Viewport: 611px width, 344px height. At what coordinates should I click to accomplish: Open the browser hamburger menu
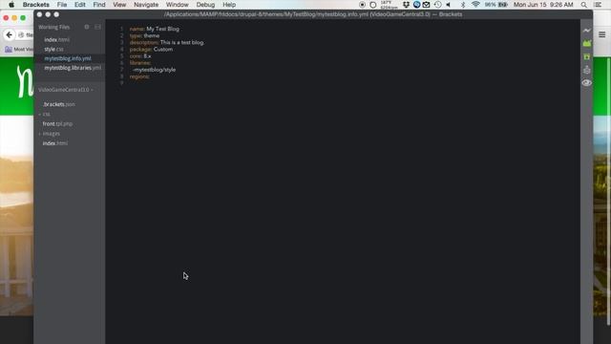[x=602, y=34]
